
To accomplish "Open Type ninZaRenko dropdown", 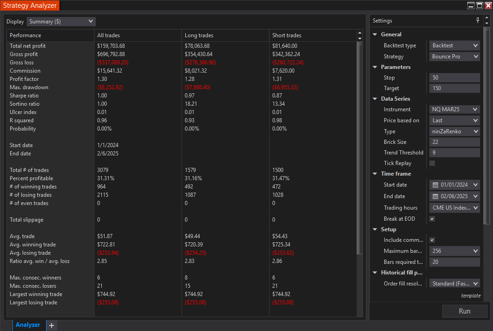I will click(454, 131).
